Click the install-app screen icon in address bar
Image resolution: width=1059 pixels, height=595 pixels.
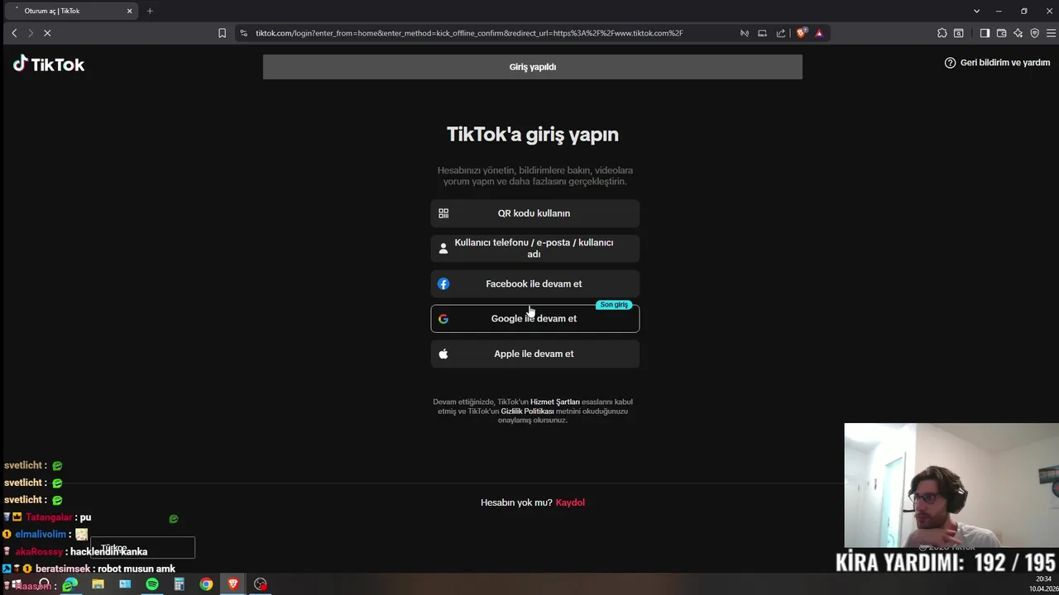(x=762, y=33)
